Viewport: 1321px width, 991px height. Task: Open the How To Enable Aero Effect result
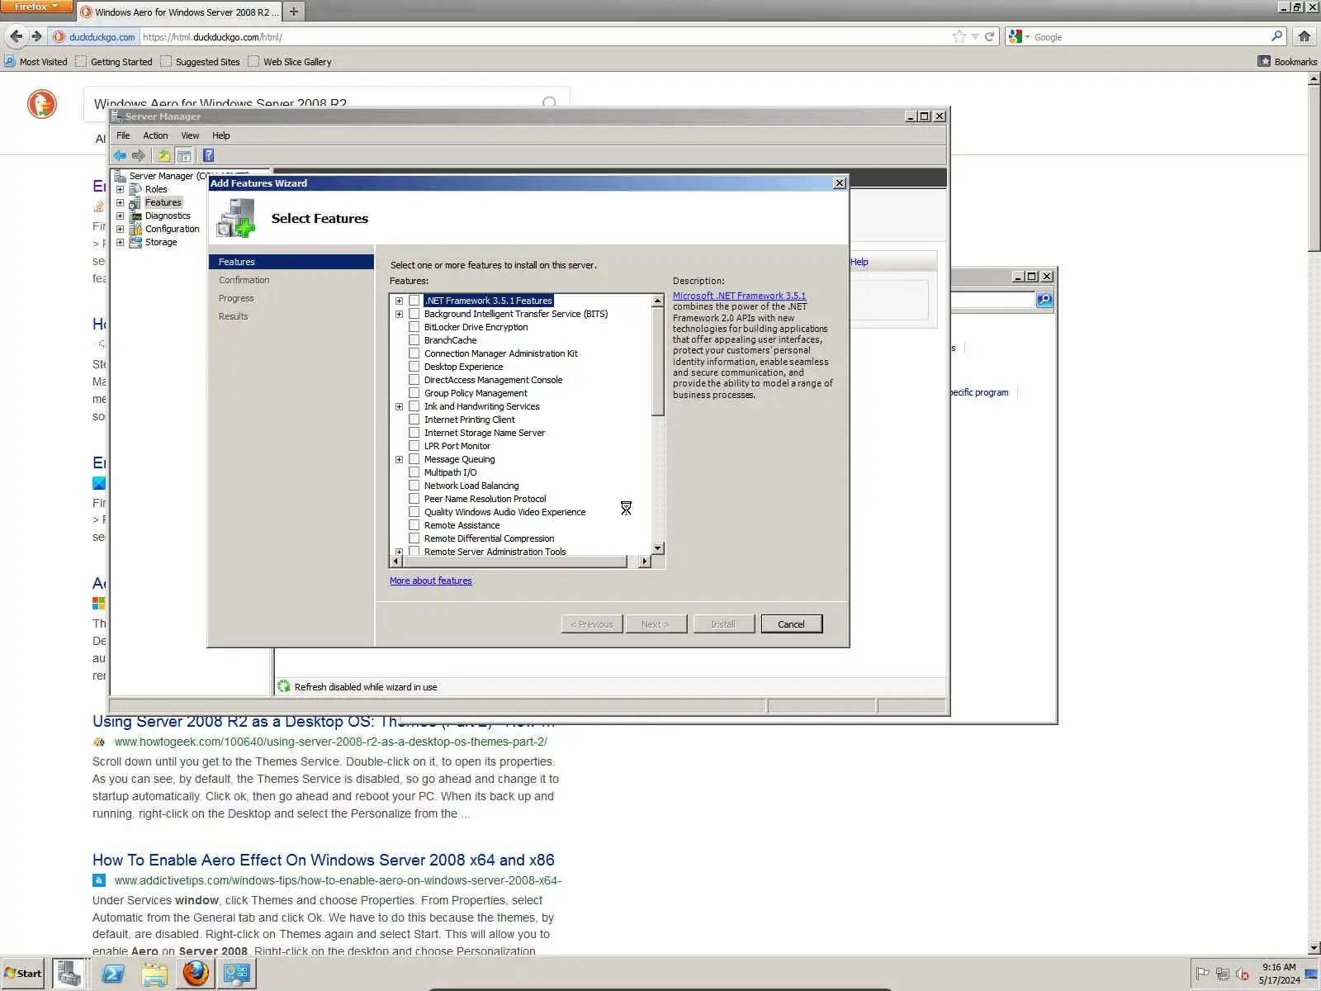[x=324, y=860]
